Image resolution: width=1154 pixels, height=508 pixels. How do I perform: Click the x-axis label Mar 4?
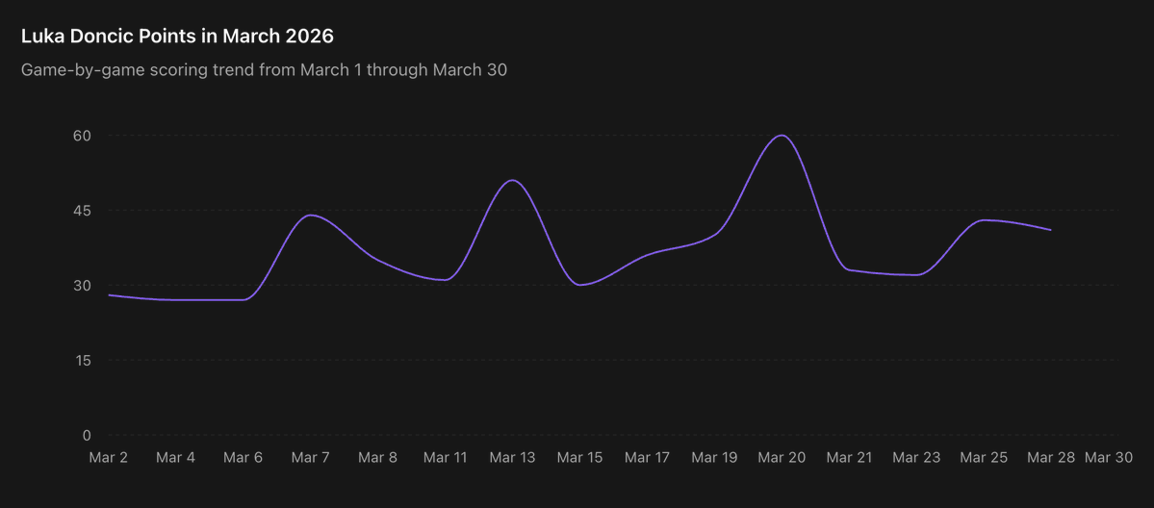(176, 458)
